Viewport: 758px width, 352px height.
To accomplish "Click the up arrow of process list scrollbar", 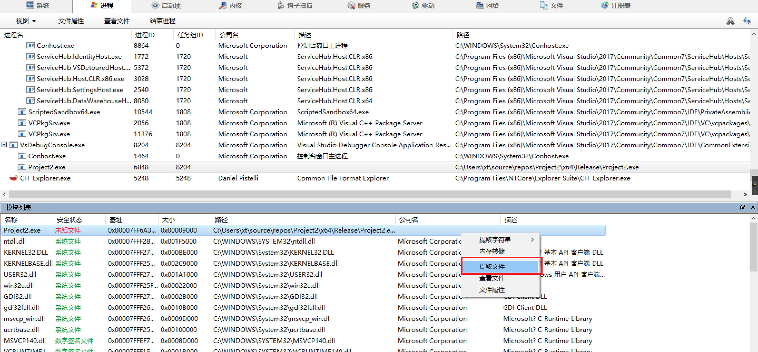I will [754, 34].
